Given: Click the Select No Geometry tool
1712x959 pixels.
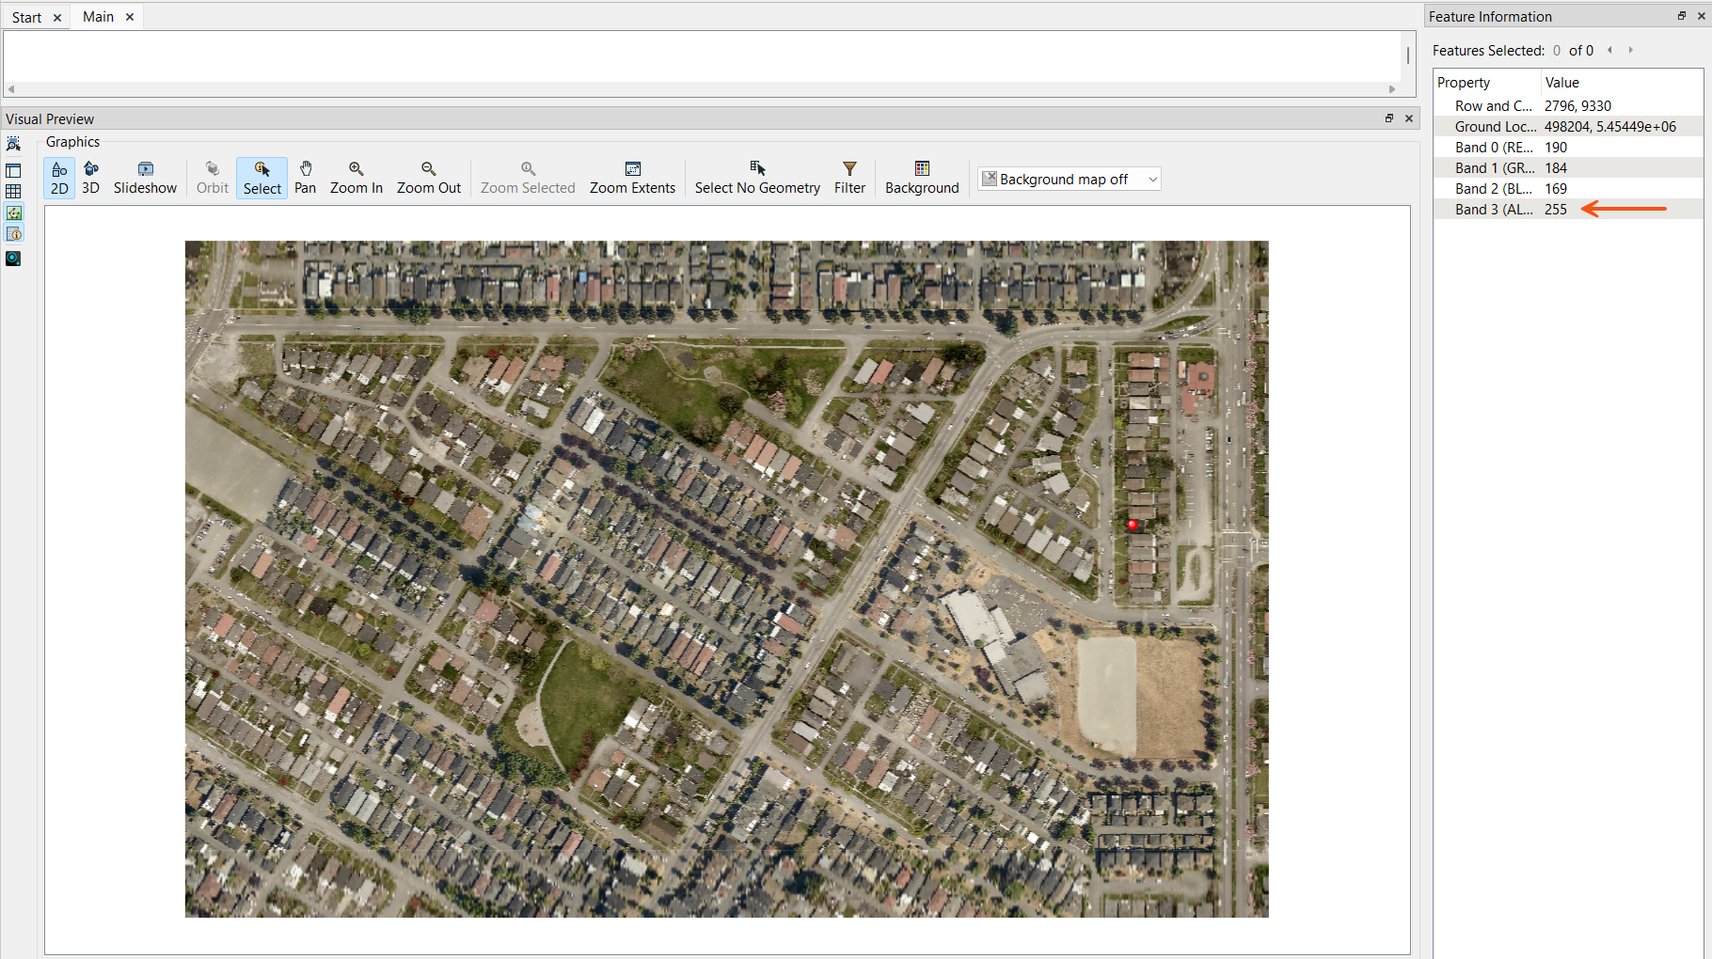Looking at the screenshot, I should click(x=757, y=178).
